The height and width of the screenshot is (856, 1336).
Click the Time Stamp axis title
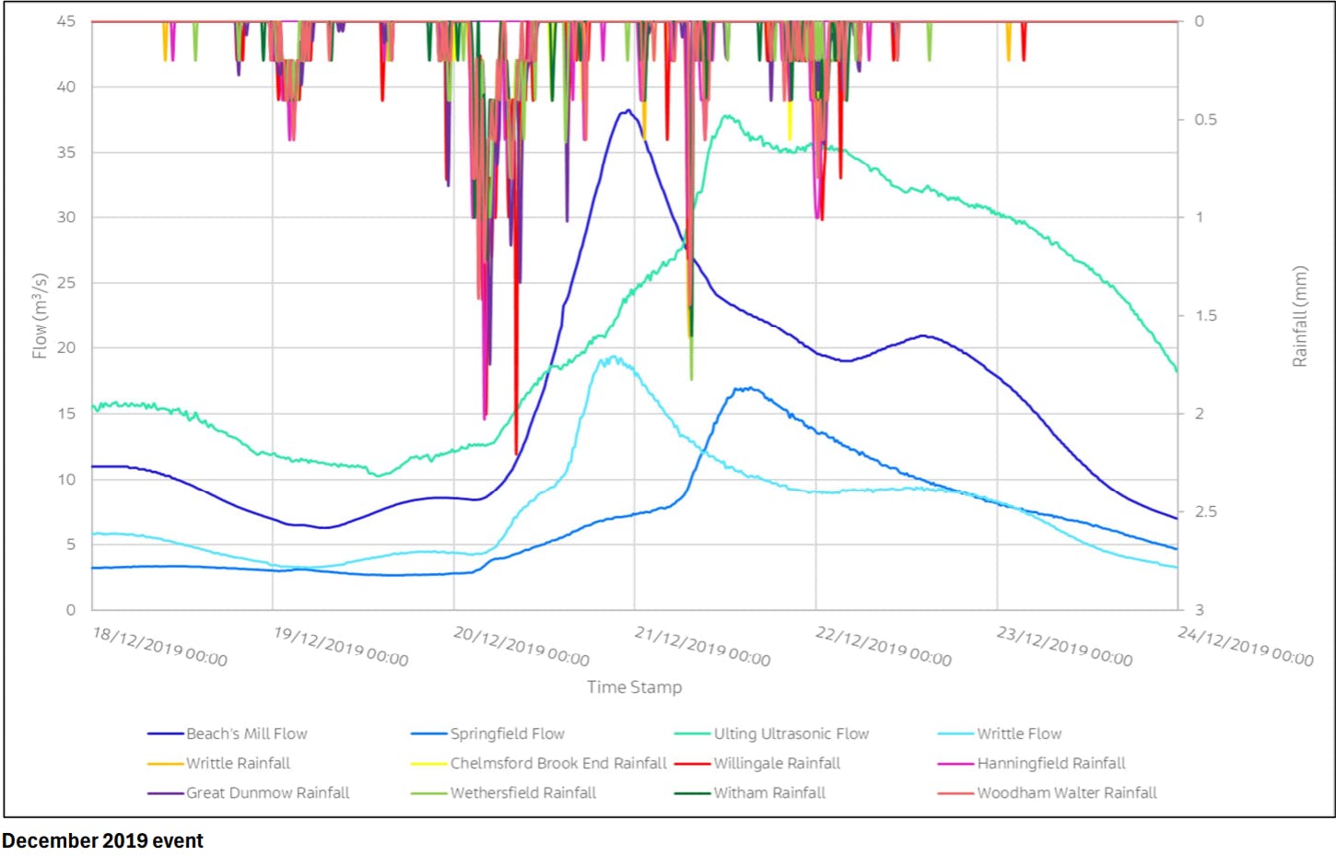point(634,686)
